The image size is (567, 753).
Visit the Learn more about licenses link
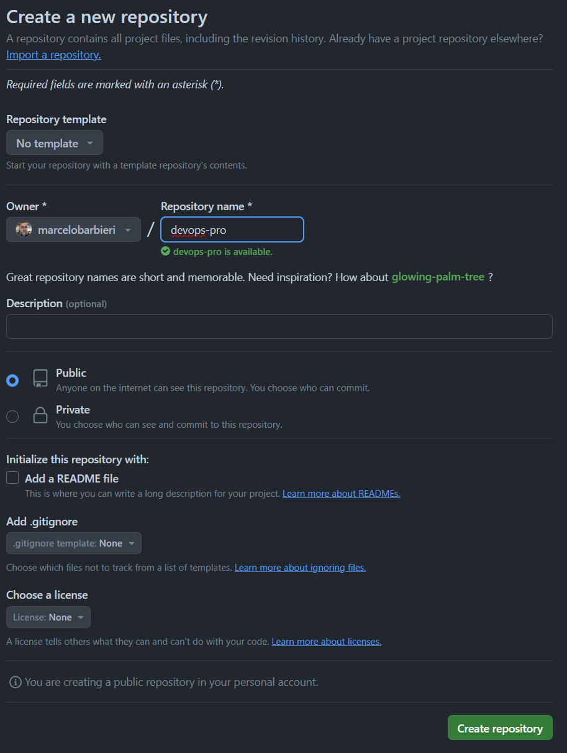click(326, 642)
